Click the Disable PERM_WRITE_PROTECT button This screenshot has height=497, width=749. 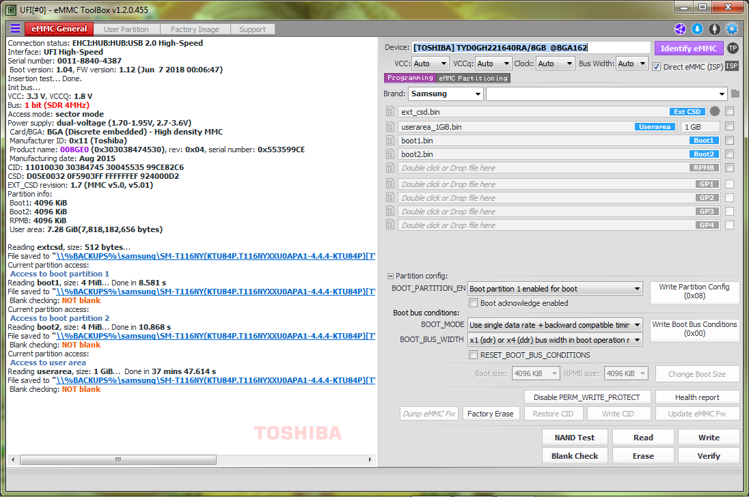587,397
